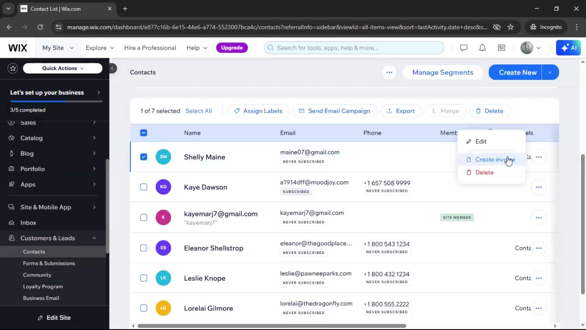This screenshot has width=586, height=330.
Task: Open the Help dropdown menu
Action: (x=197, y=48)
